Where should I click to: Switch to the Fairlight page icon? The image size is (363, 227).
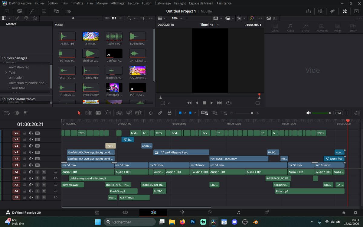click(x=238, y=212)
